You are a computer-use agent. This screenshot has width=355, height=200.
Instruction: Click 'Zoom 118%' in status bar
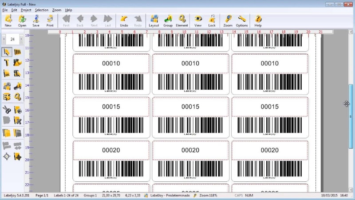coord(208,195)
